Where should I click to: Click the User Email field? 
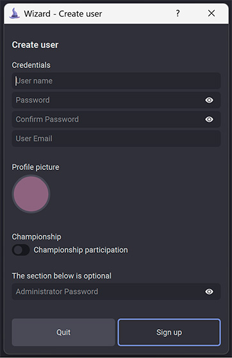pos(116,139)
